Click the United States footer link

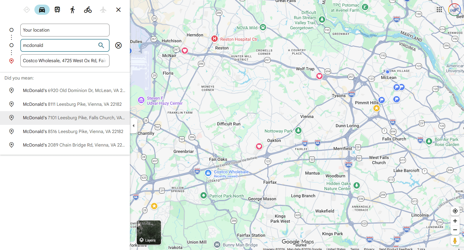point(336,249)
